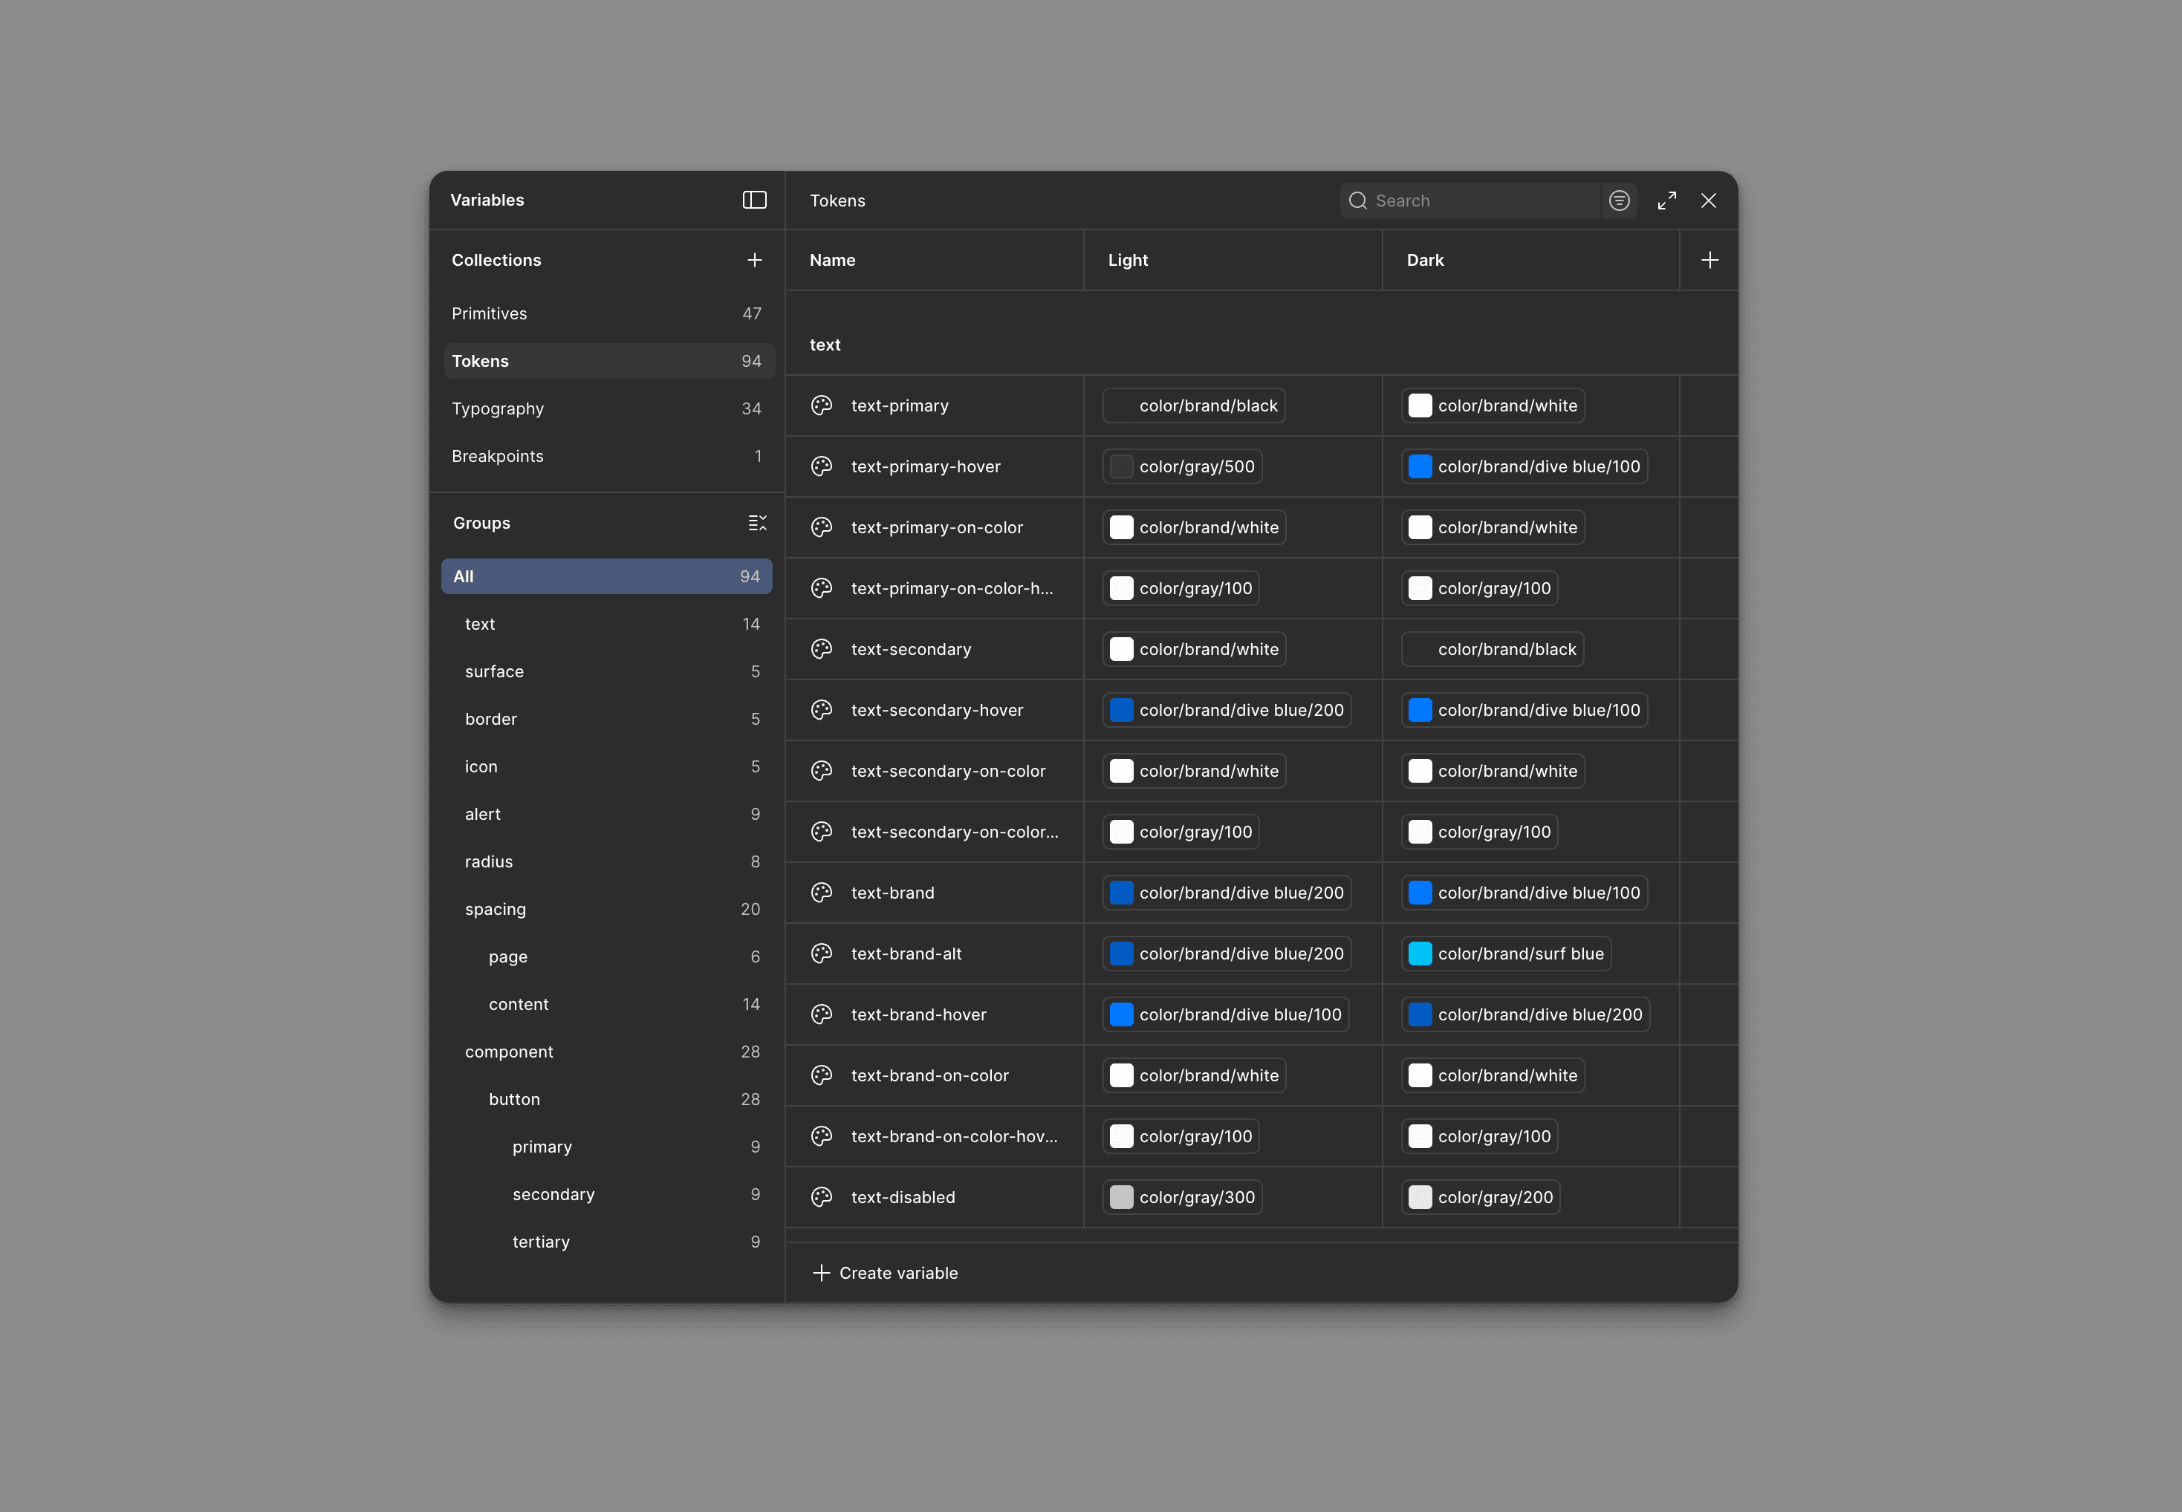Click the palette icon beside text-disabled
Image resolution: width=2182 pixels, height=1512 pixels.
(822, 1197)
